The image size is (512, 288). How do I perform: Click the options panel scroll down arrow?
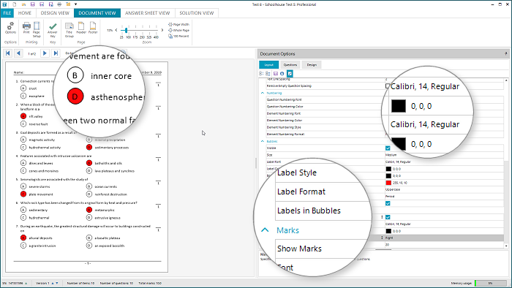click(506, 246)
